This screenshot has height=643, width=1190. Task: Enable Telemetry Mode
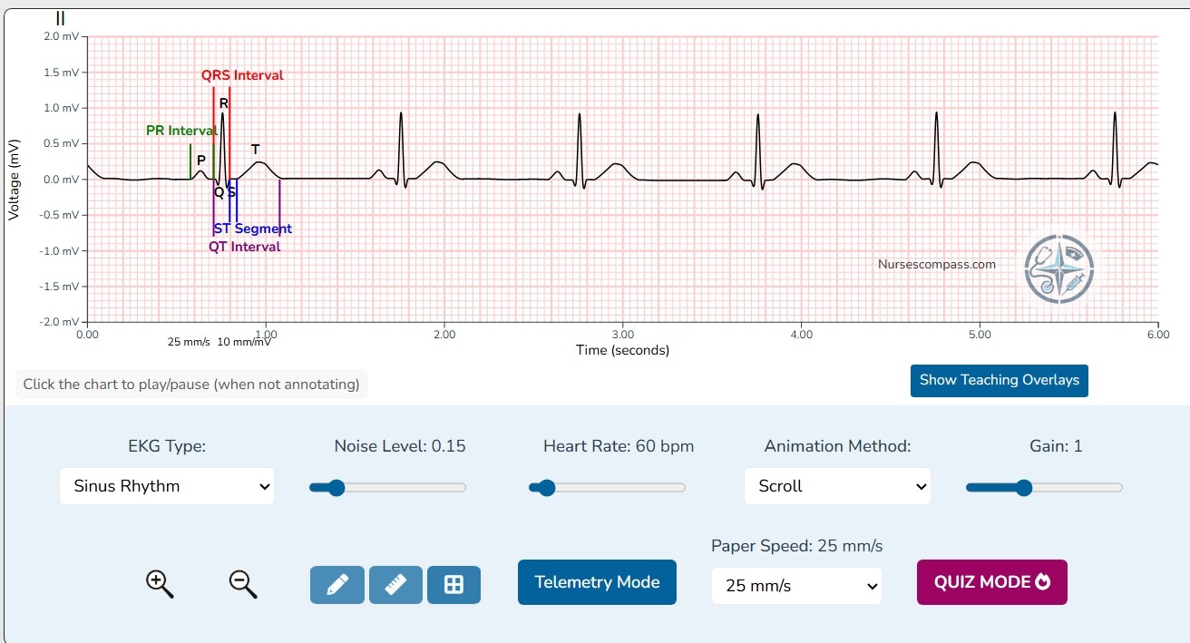(x=596, y=582)
